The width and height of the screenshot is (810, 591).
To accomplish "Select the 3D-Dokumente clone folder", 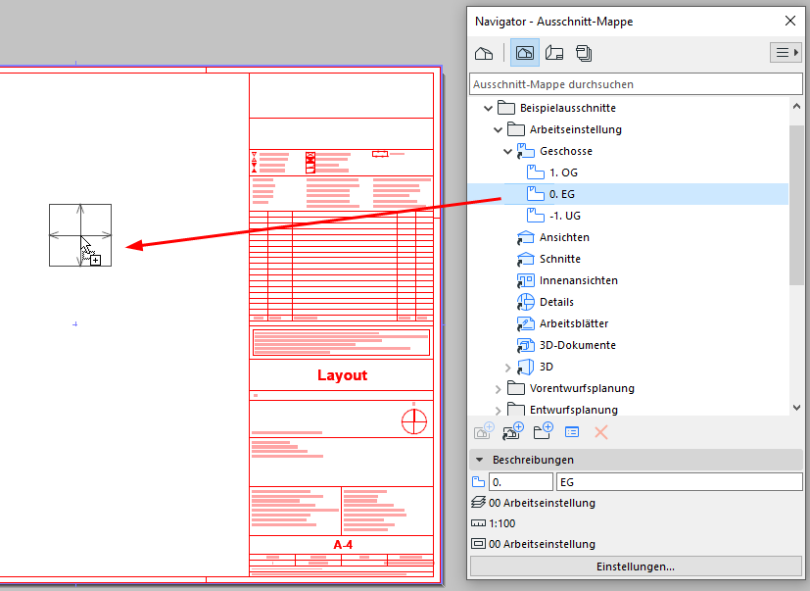I will [578, 345].
